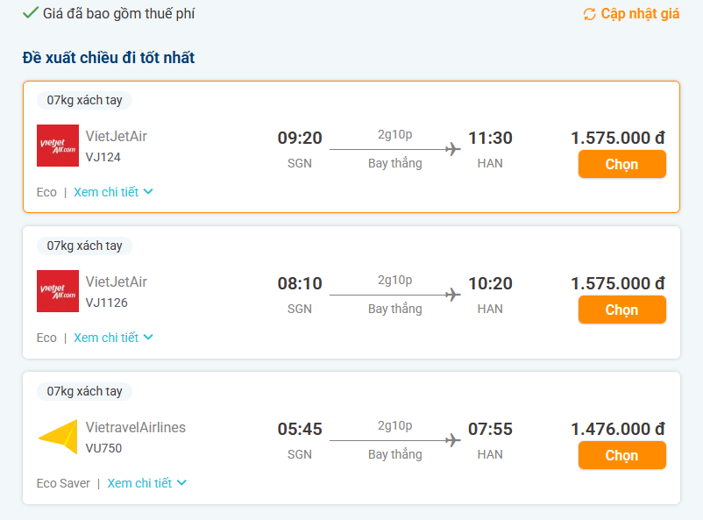Expand Xem chi tiết for flight VU750
703x520 pixels.
pos(147,483)
